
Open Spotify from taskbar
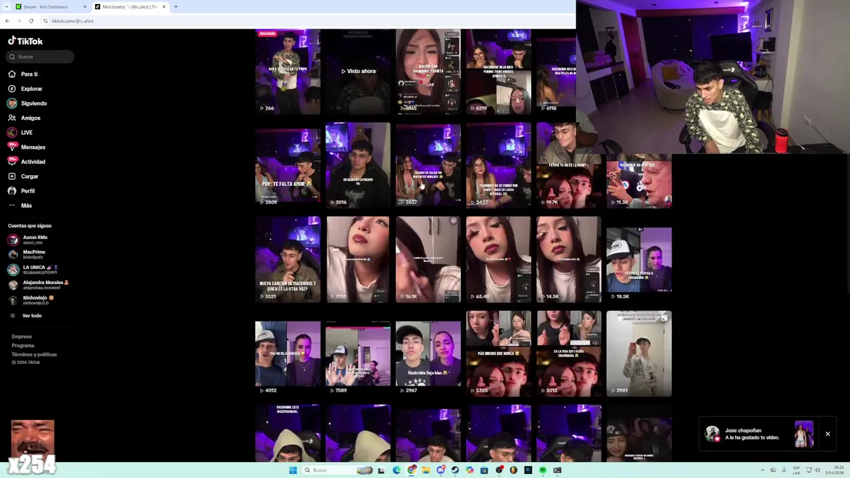point(543,470)
